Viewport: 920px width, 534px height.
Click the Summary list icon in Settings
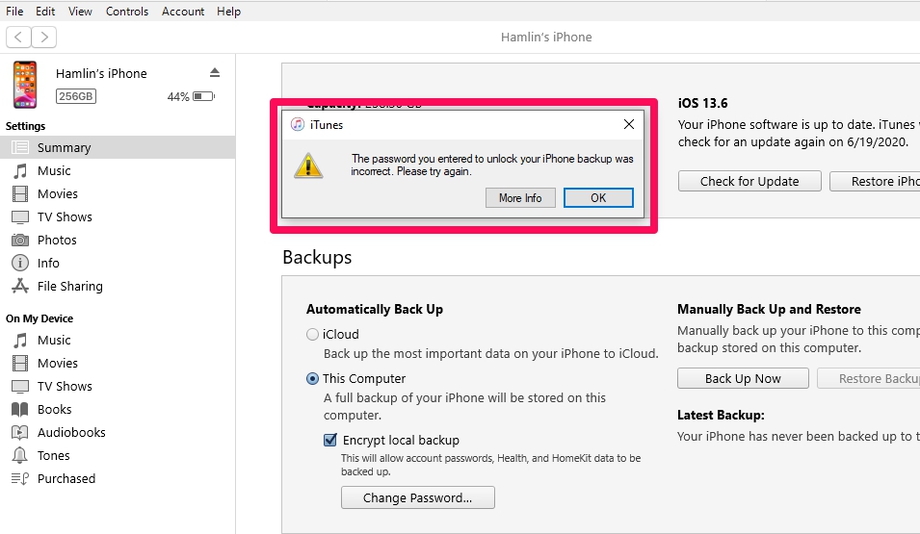[20, 148]
